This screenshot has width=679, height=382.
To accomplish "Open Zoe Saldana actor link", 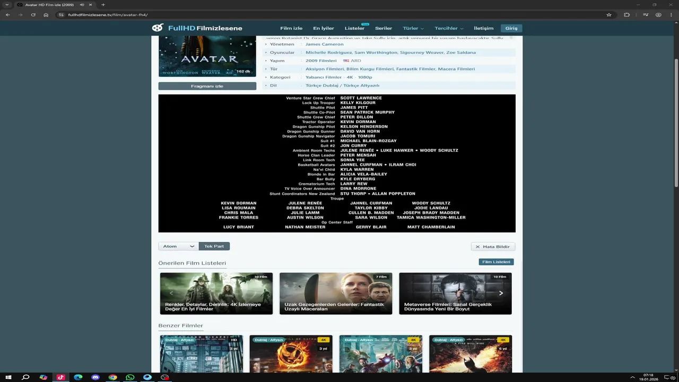I will [x=461, y=53].
